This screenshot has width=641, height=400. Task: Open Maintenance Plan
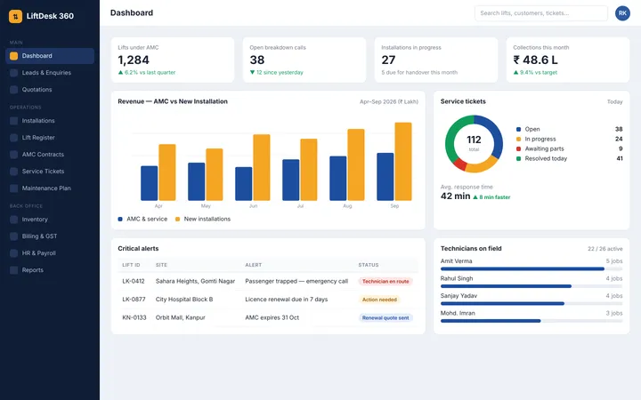pos(50,188)
